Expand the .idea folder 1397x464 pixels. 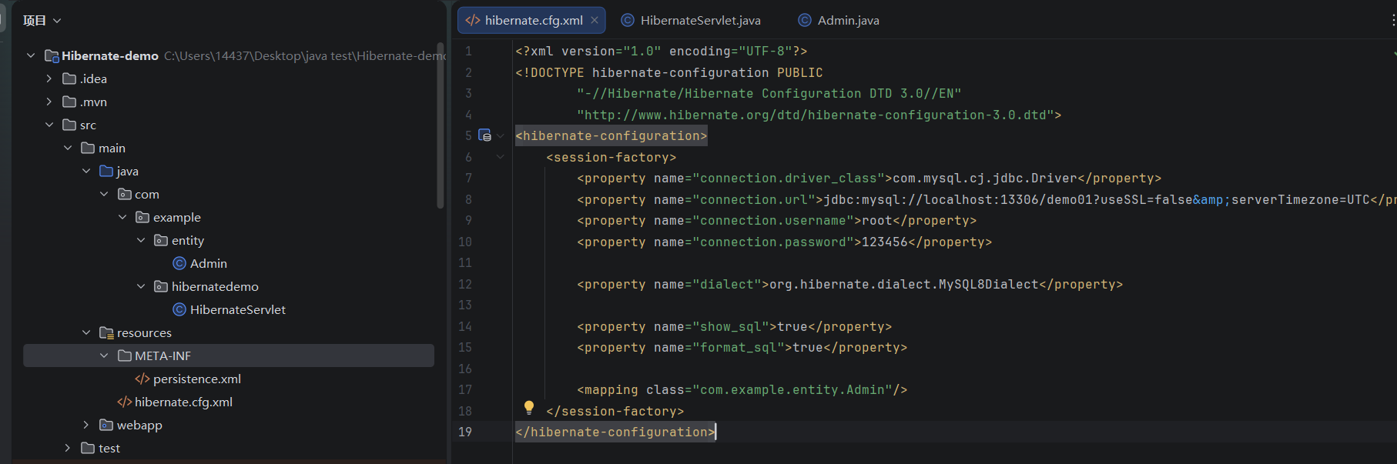click(x=49, y=78)
